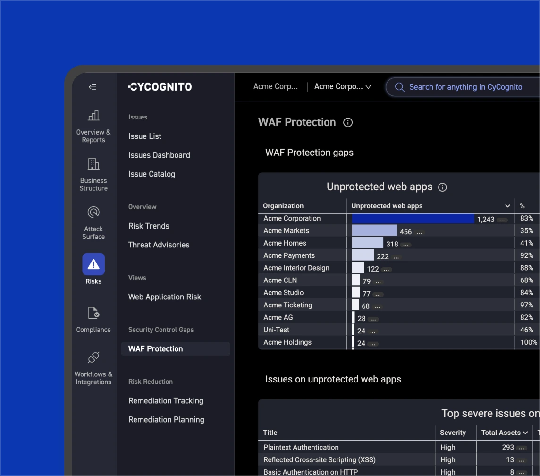The width and height of the screenshot is (540, 476).
Task: Click inside the CyCognito search field
Action: 465,87
